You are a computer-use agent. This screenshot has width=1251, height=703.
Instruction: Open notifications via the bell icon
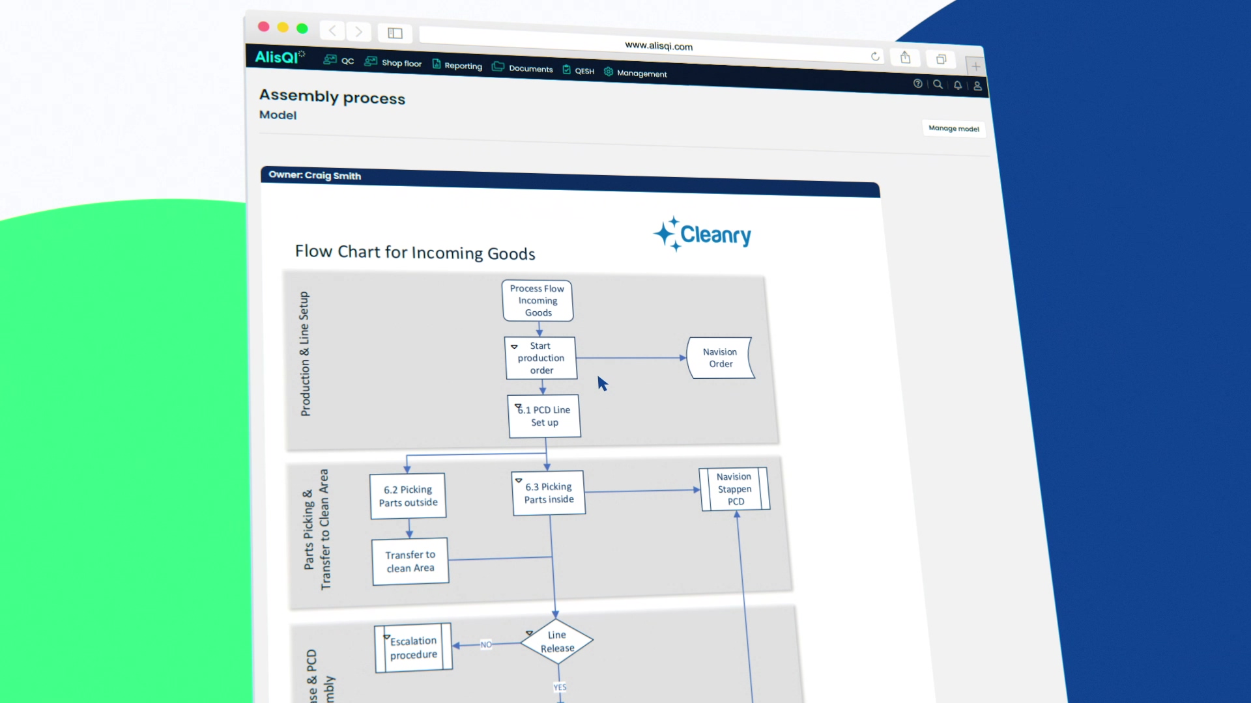(957, 85)
